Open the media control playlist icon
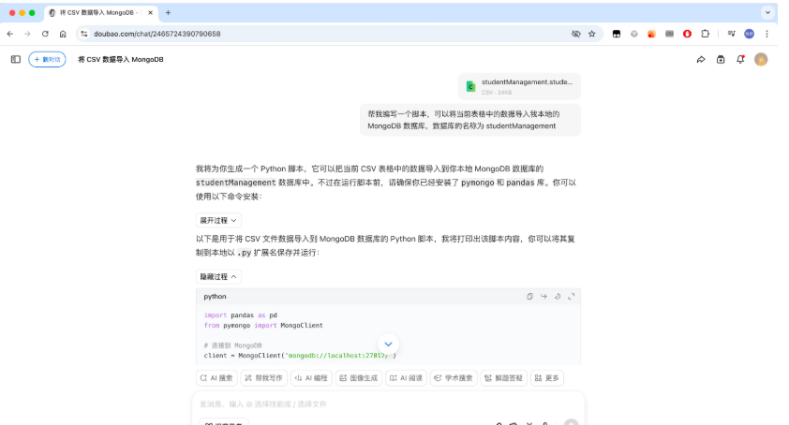Image resolution: width=789 pixels, height=425 pixels. point(731,34)
